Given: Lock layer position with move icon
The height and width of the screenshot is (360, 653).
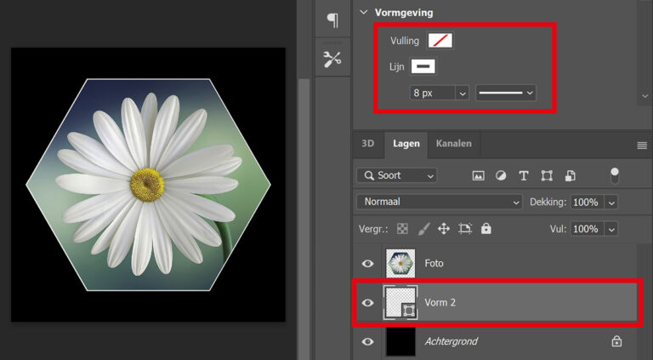Looking at the screenshot, I should pyautogui.click(x=444, y=229).
